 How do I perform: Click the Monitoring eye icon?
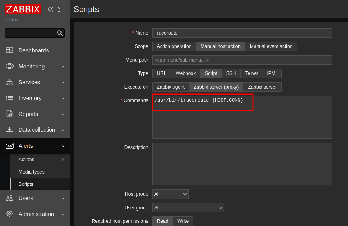(10, 66)
